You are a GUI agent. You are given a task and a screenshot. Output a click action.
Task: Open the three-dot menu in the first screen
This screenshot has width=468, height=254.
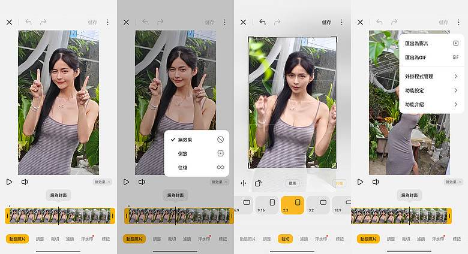coord(108,22)
